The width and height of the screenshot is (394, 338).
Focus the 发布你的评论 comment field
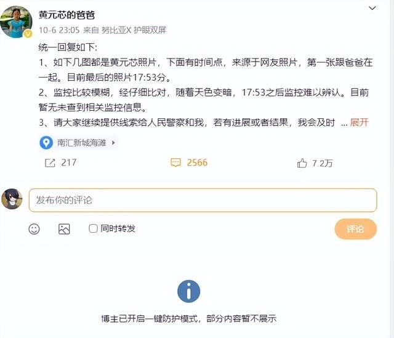point(203,200)
